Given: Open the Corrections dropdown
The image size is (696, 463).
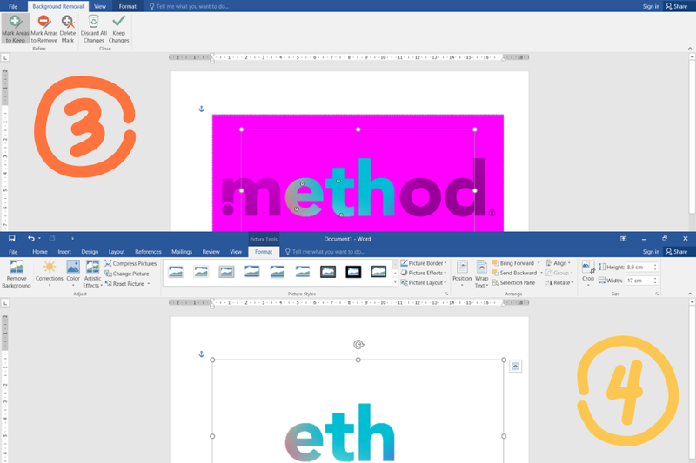Looking at the screenshot, I should point(50,274).
